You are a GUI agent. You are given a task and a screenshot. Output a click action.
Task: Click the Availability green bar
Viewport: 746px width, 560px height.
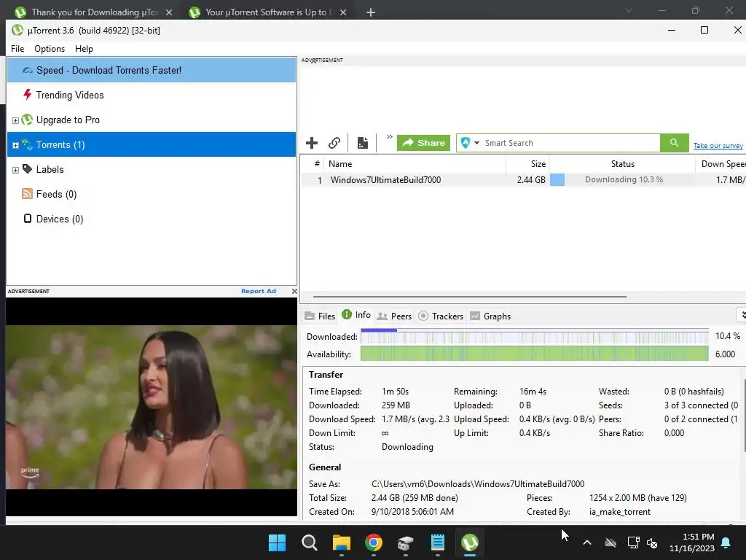(x=534, y=354)
